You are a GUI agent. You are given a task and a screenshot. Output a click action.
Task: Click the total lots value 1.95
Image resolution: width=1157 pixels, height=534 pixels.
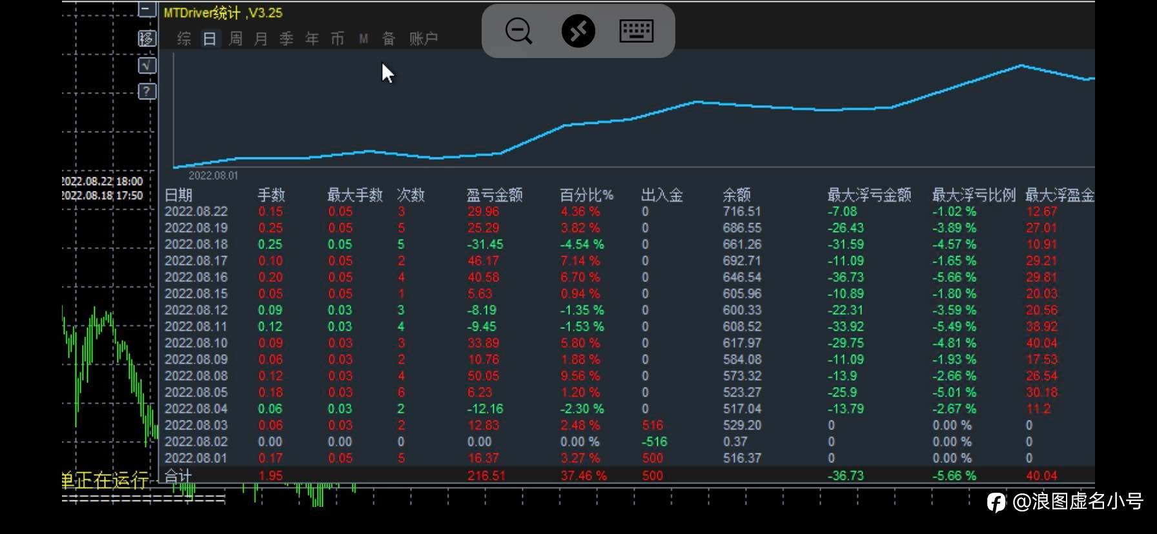click(271, 476)
